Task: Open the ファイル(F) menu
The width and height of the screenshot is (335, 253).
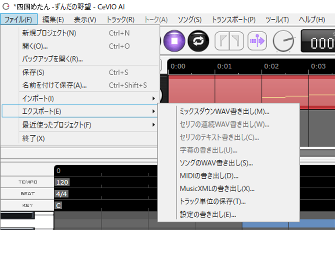Action: tap(18, 20)
